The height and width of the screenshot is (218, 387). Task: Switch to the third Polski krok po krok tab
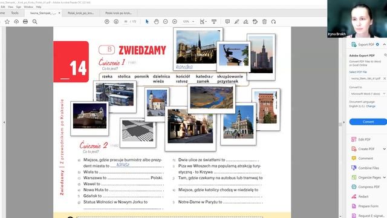coord(119,13)
